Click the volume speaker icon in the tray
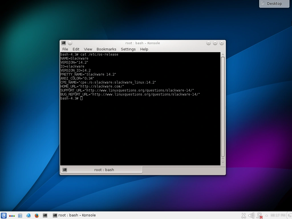This screenshot has height=219, width=292. click(251, 216)
